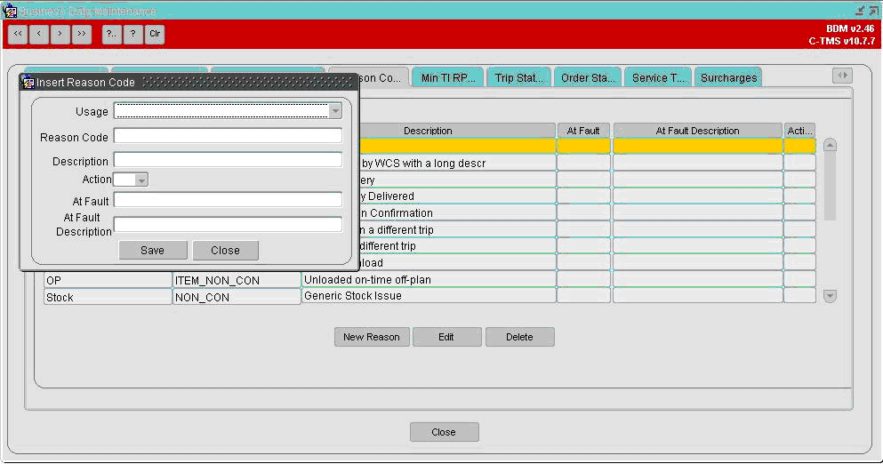Image resolution: width=883 pixels, height=464 pixels.
Task: Click the Edit button below table
Action: [x=446, y=337]
